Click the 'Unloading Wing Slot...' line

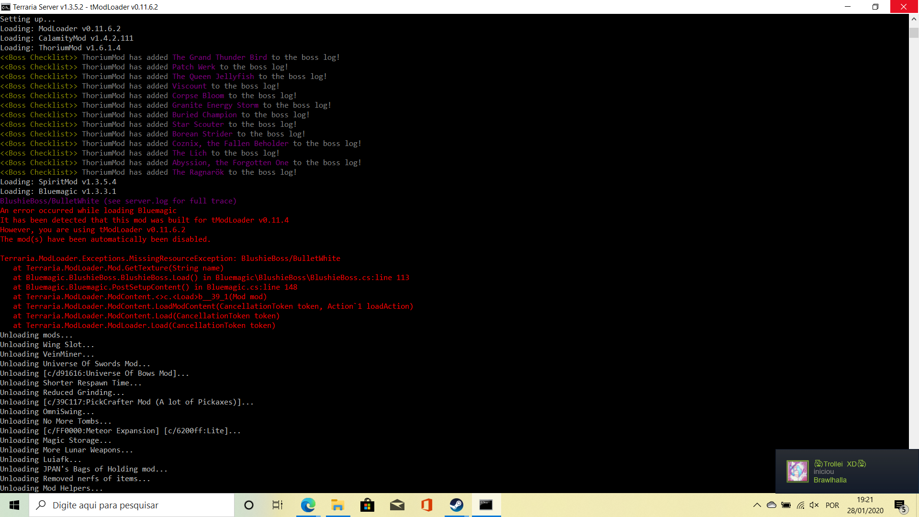click(x=47, y=345)
